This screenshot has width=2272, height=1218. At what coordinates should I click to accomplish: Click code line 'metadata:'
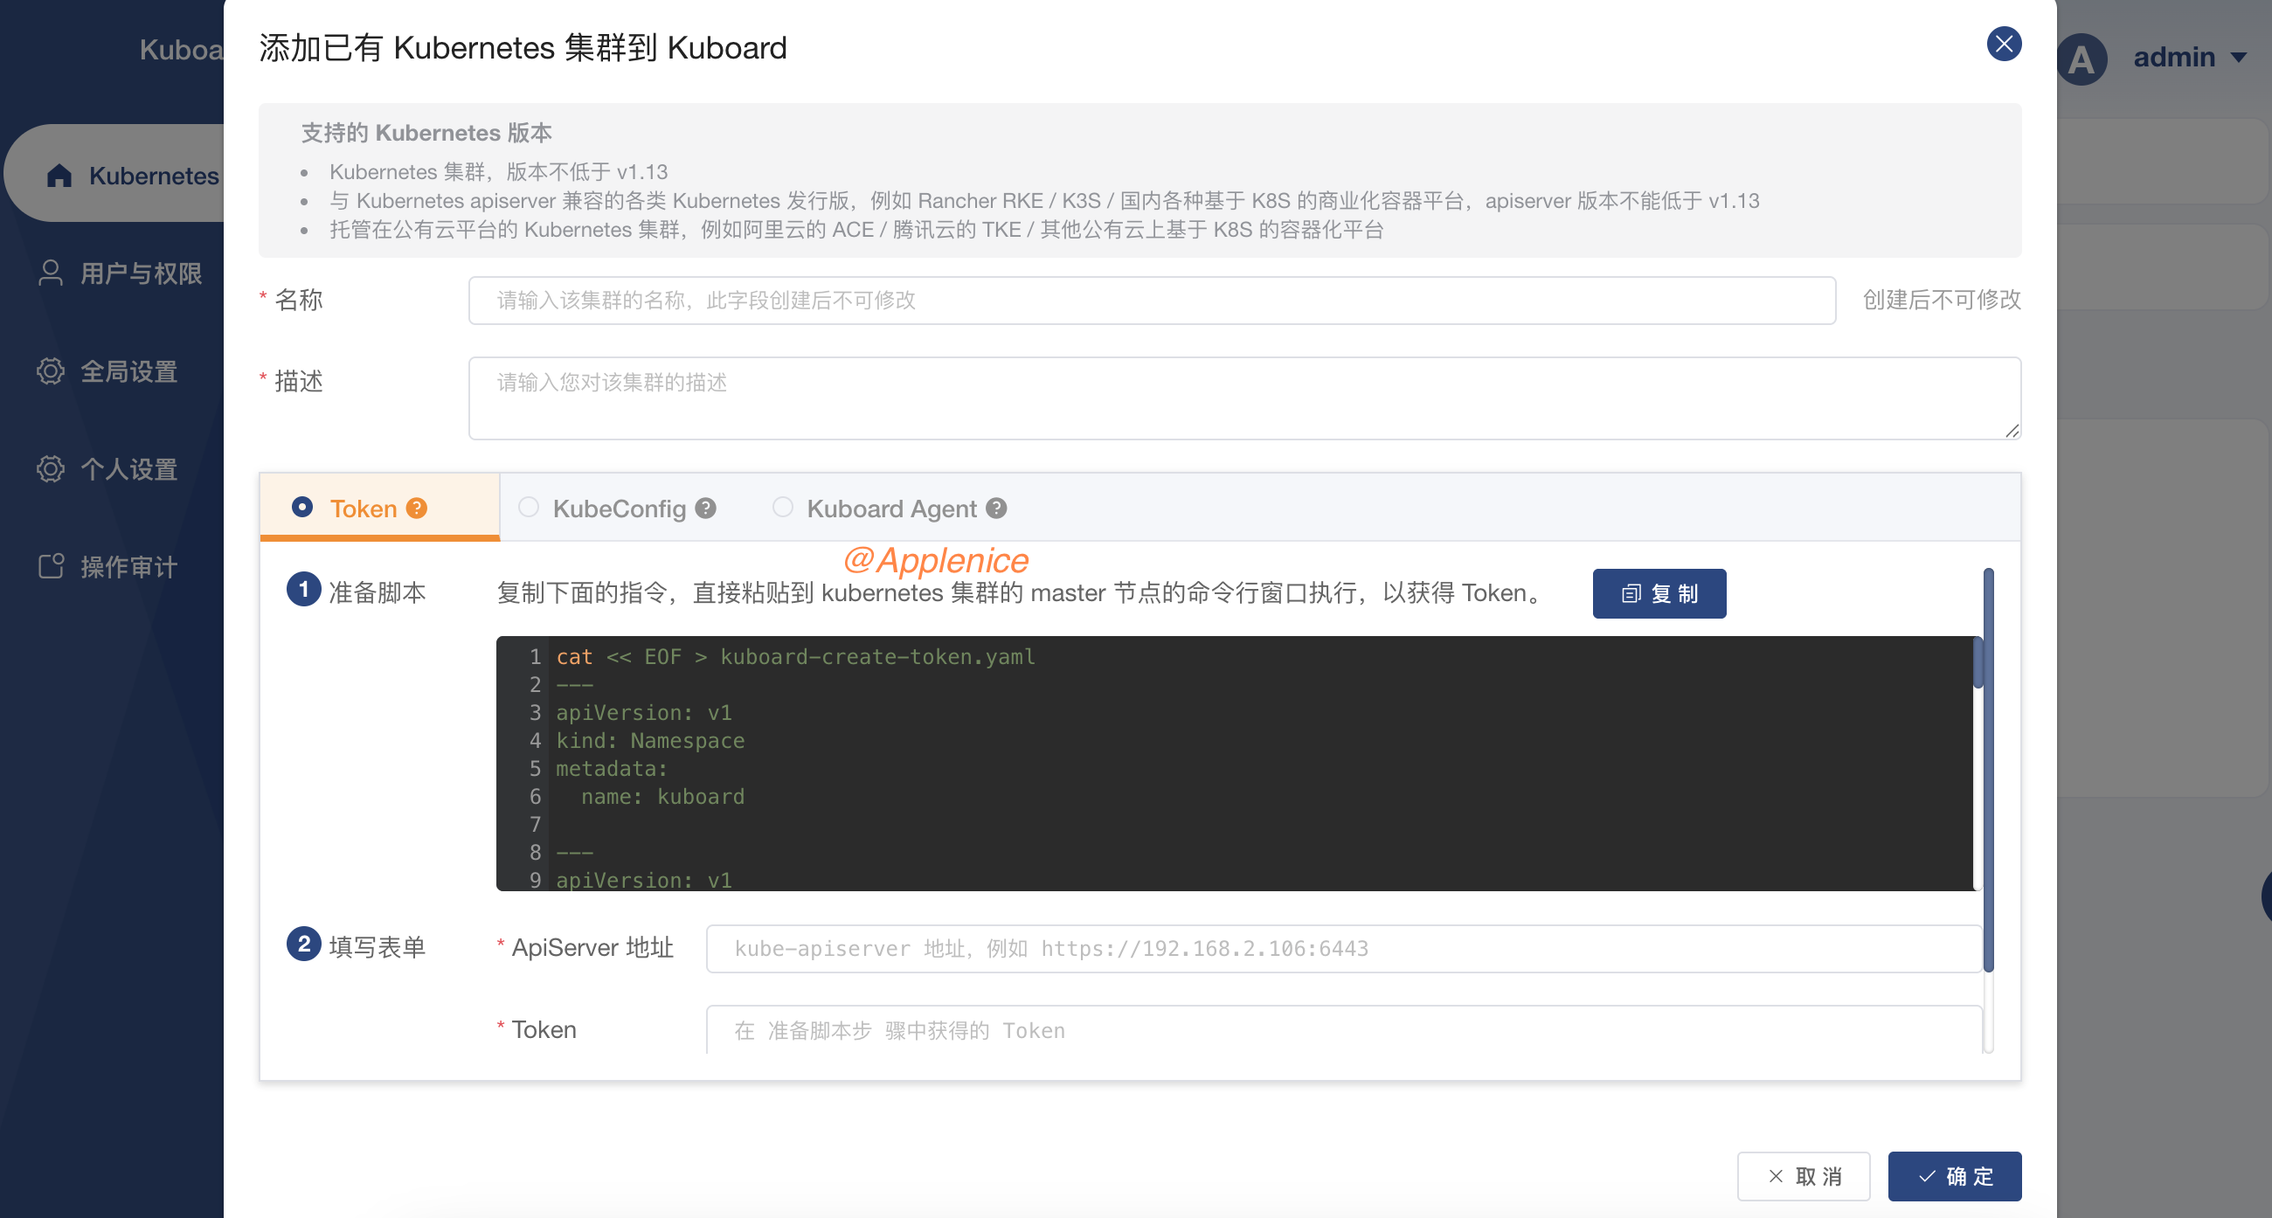tap(611, 768)
